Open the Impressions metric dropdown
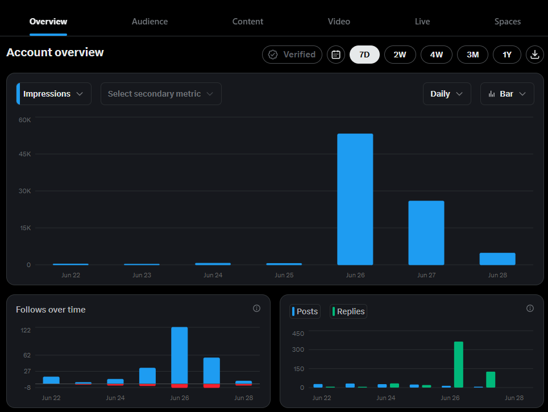 tap(54, 94)
